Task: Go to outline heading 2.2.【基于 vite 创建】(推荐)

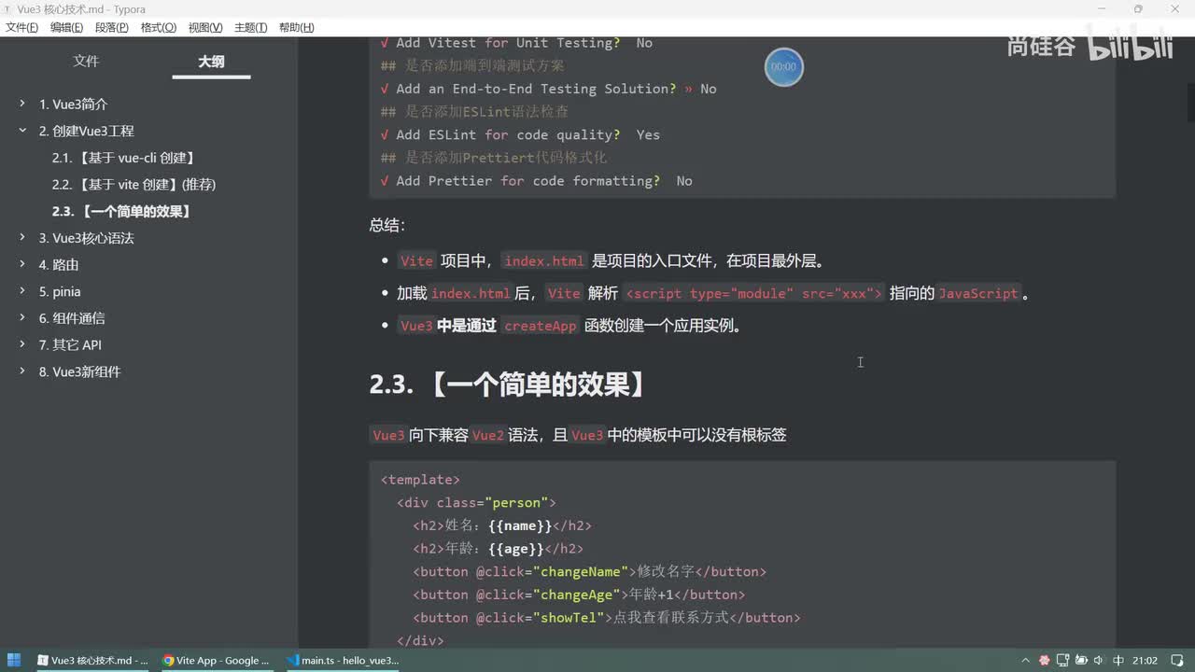Action: pyautogui.click(x=134, y=185)
